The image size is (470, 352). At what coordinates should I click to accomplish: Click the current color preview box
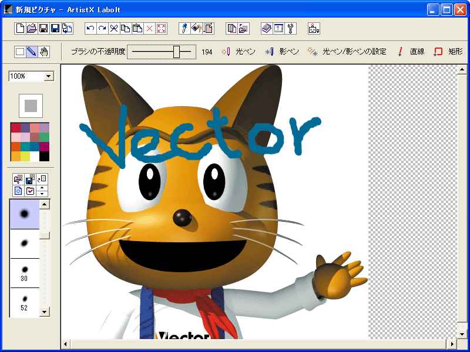click(31, 106)
